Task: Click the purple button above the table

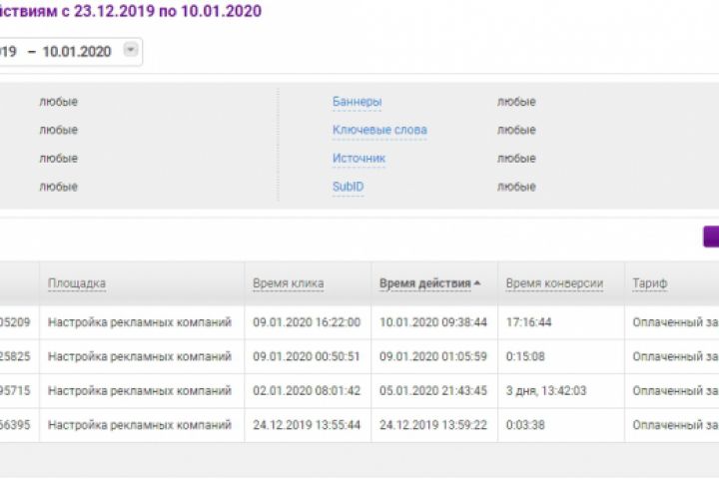Action: [x=711, y=236]
